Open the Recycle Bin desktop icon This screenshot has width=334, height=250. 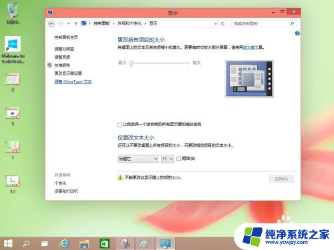point(13,13)
